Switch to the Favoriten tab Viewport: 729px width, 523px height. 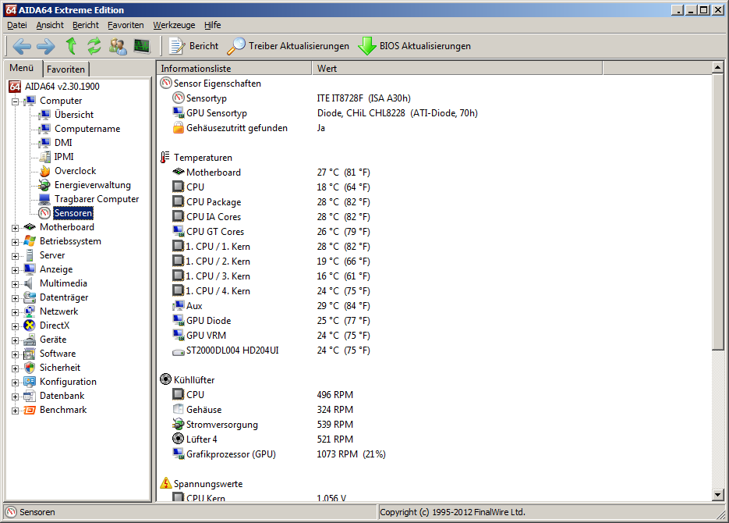click(x=66, y=69)
